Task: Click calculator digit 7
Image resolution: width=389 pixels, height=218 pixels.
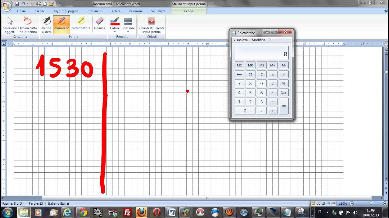Action: (x=239, y=84)
